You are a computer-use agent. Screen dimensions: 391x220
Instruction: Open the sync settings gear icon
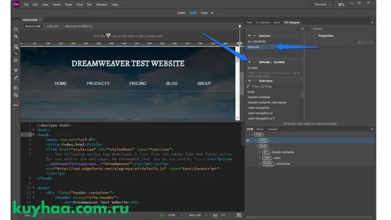pos(341,4)
